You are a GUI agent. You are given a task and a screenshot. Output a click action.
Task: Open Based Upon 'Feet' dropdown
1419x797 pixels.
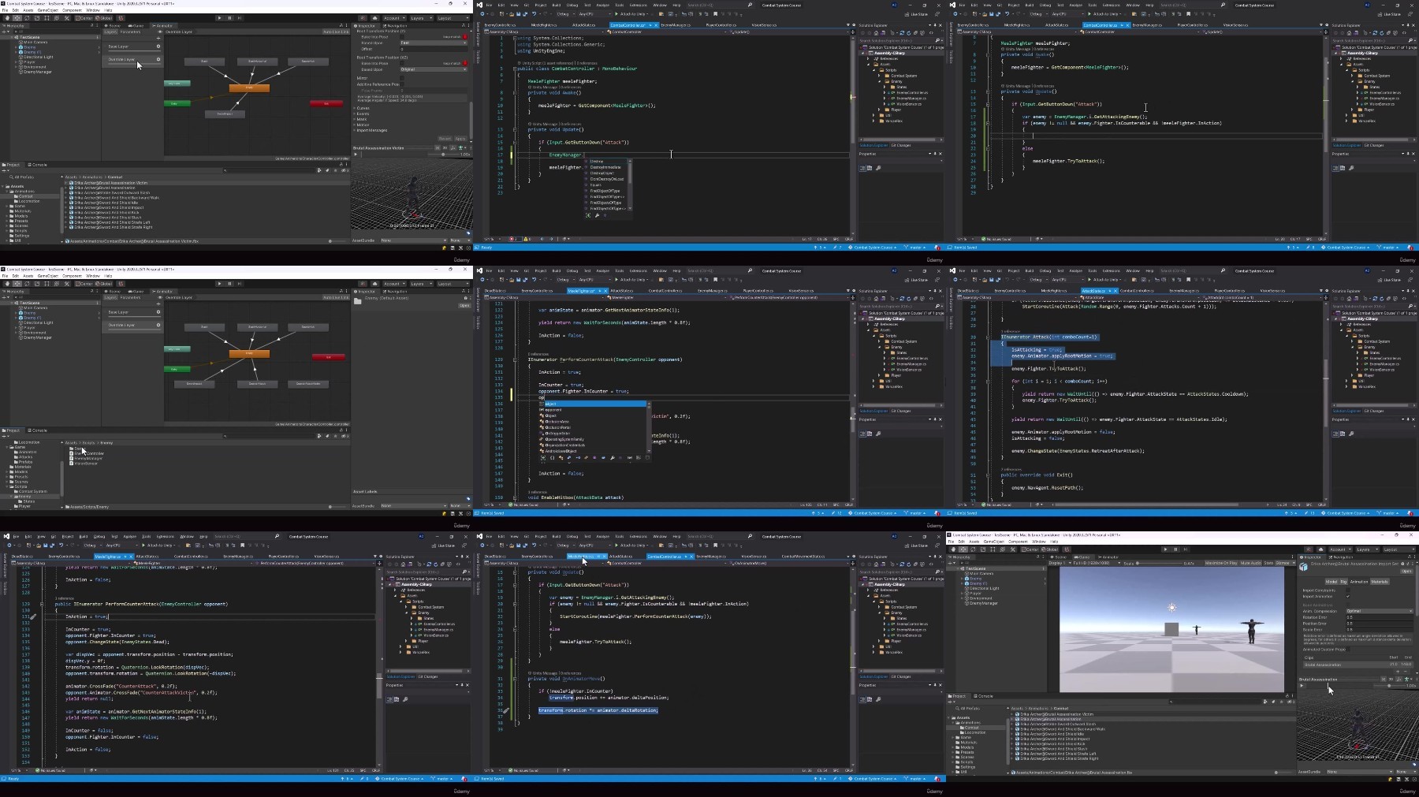[x=434, y=43]
